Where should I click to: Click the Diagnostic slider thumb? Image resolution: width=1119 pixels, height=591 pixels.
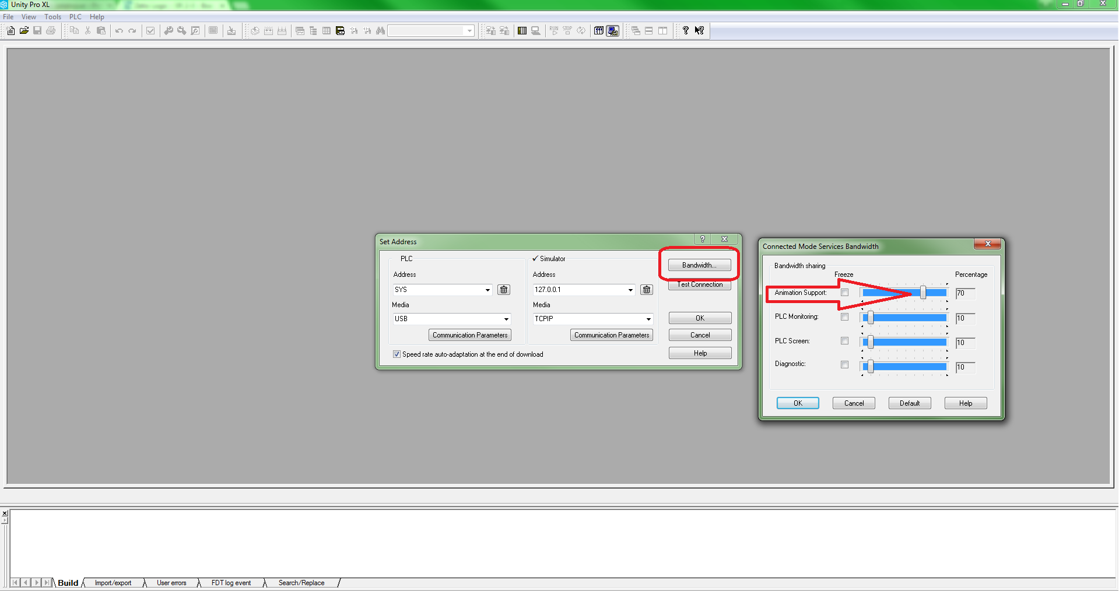[871, 366]
